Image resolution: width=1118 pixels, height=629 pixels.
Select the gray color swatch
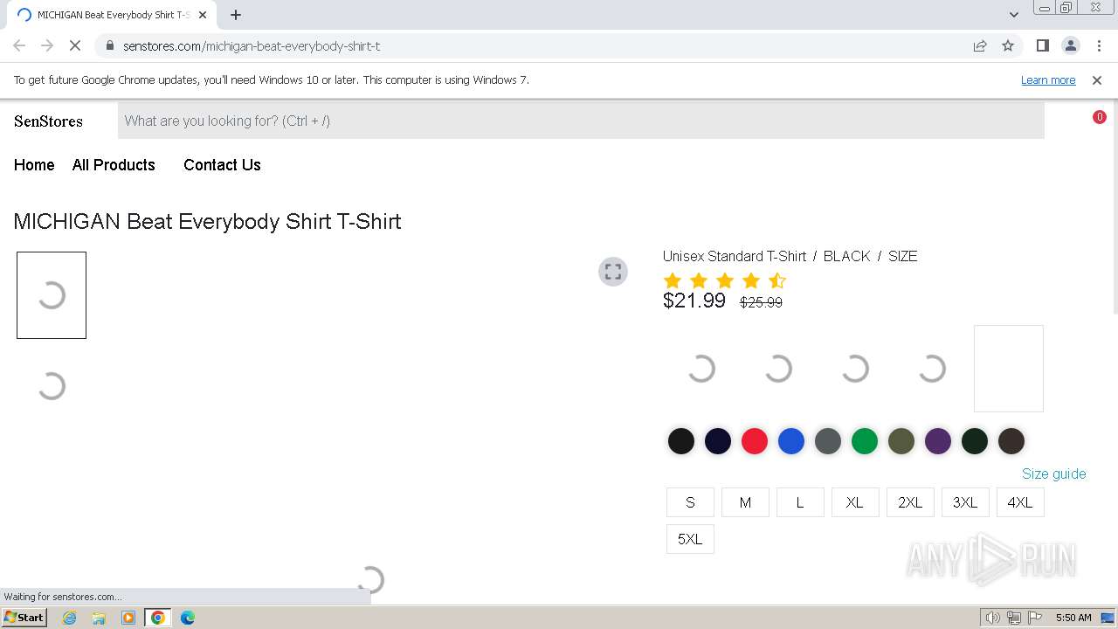tap(828, 441)
